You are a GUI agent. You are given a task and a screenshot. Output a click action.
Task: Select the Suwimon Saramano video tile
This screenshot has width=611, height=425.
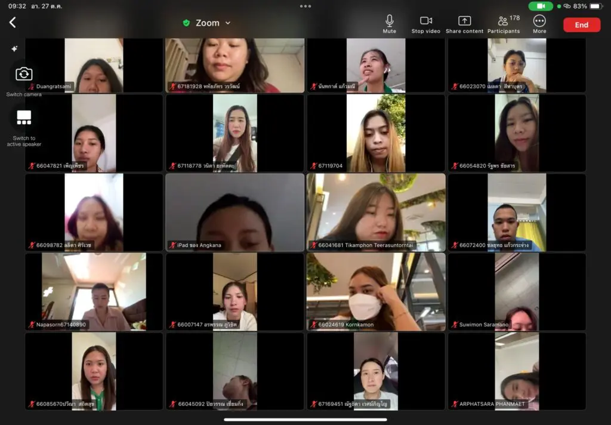coord(517,292)
